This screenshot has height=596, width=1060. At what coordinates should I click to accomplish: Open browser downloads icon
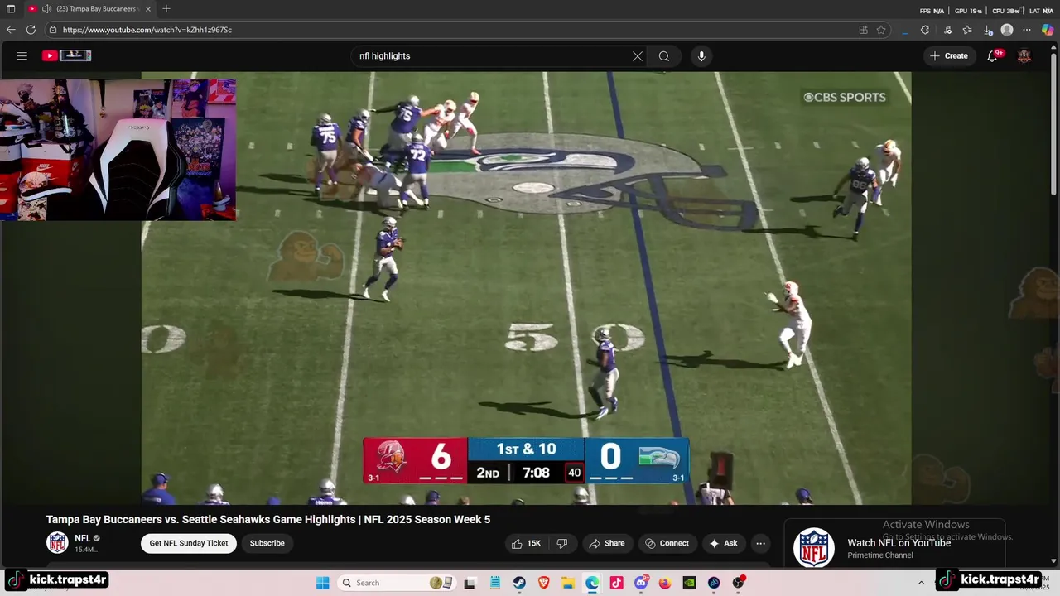tap(988, 30)
